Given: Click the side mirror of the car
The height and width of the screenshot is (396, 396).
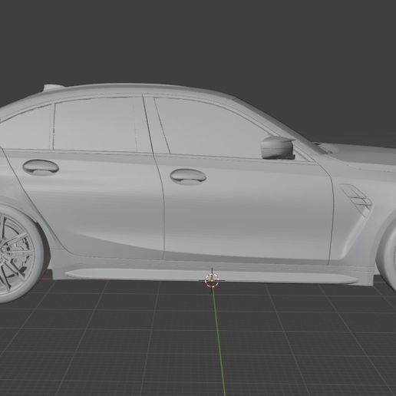Looking at the screenshot, I should [277, 147].
